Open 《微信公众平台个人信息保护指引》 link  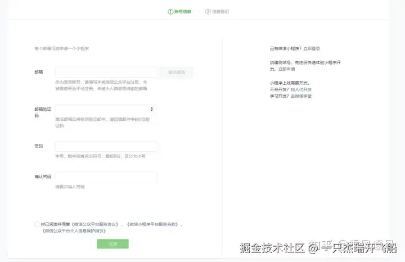[x=74, y=231]
